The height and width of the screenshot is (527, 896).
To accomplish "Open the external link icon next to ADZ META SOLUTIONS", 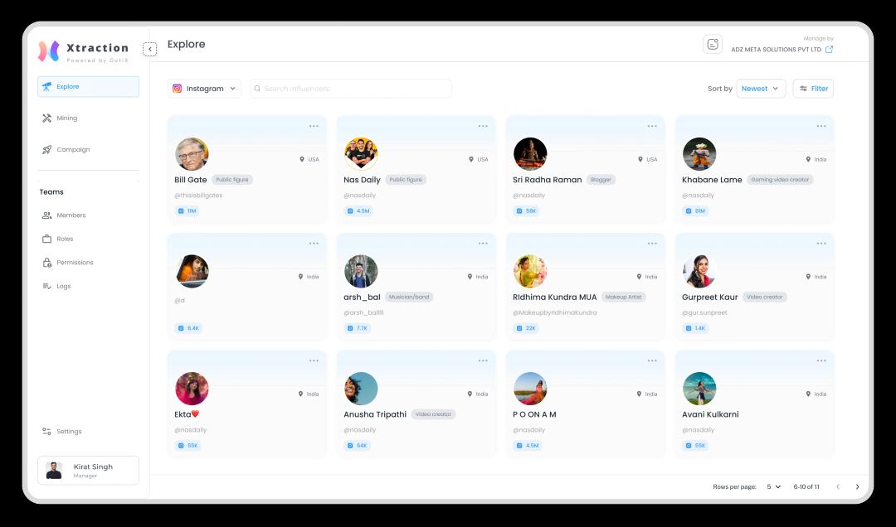I will pyautogui.click(x=829, y=50).
